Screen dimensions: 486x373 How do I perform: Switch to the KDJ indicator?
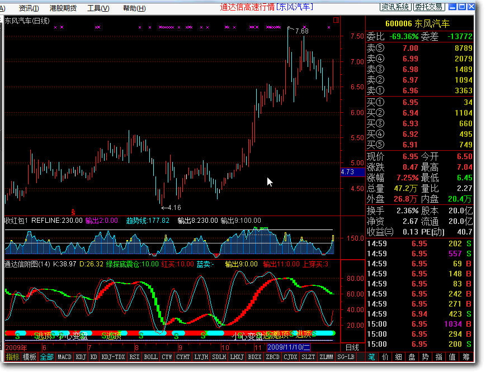click(x=81, y=357)
